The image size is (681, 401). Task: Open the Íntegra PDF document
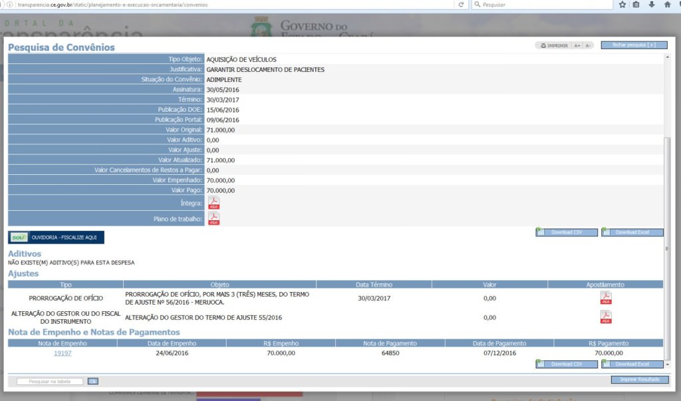(213, 203)
